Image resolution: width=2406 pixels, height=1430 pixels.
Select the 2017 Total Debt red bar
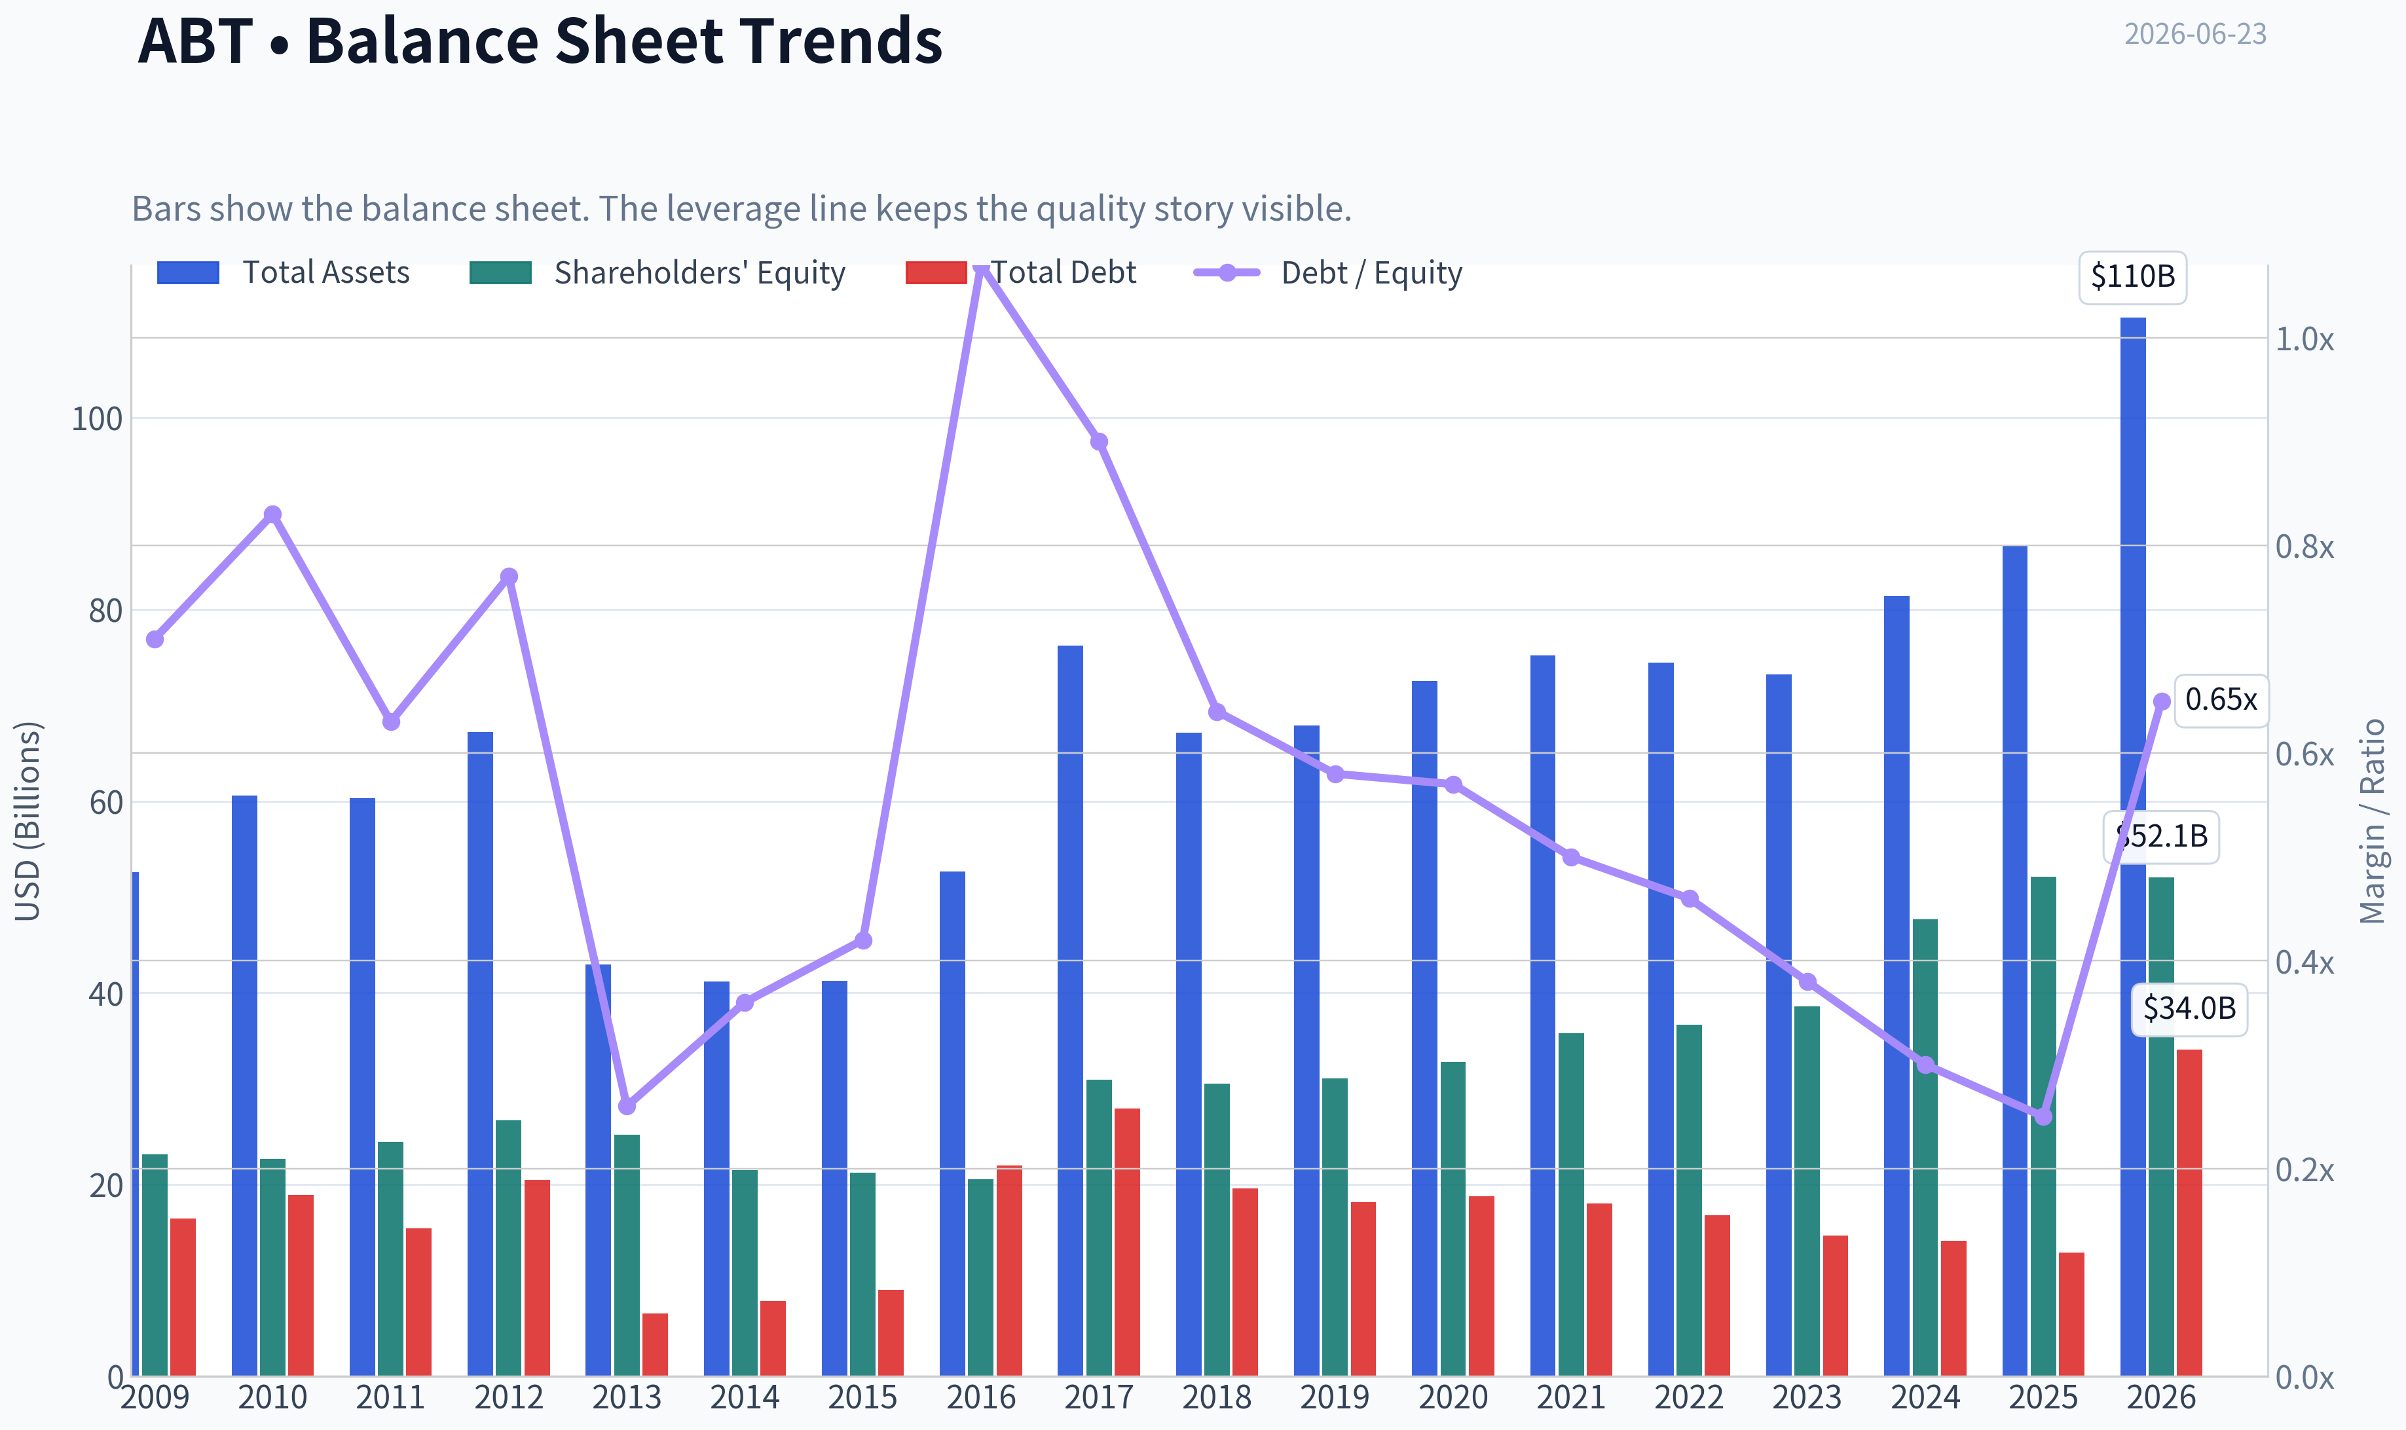point(1126,1242)
